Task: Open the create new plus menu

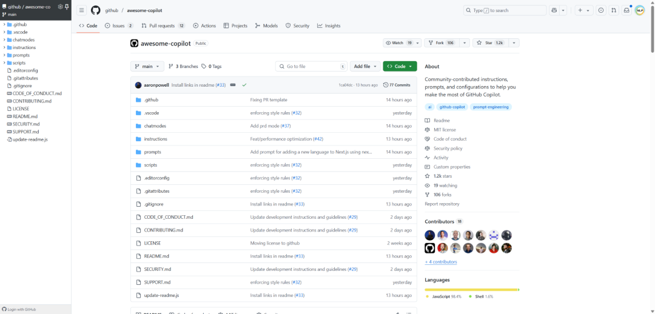Action: (x=584, y=10)
